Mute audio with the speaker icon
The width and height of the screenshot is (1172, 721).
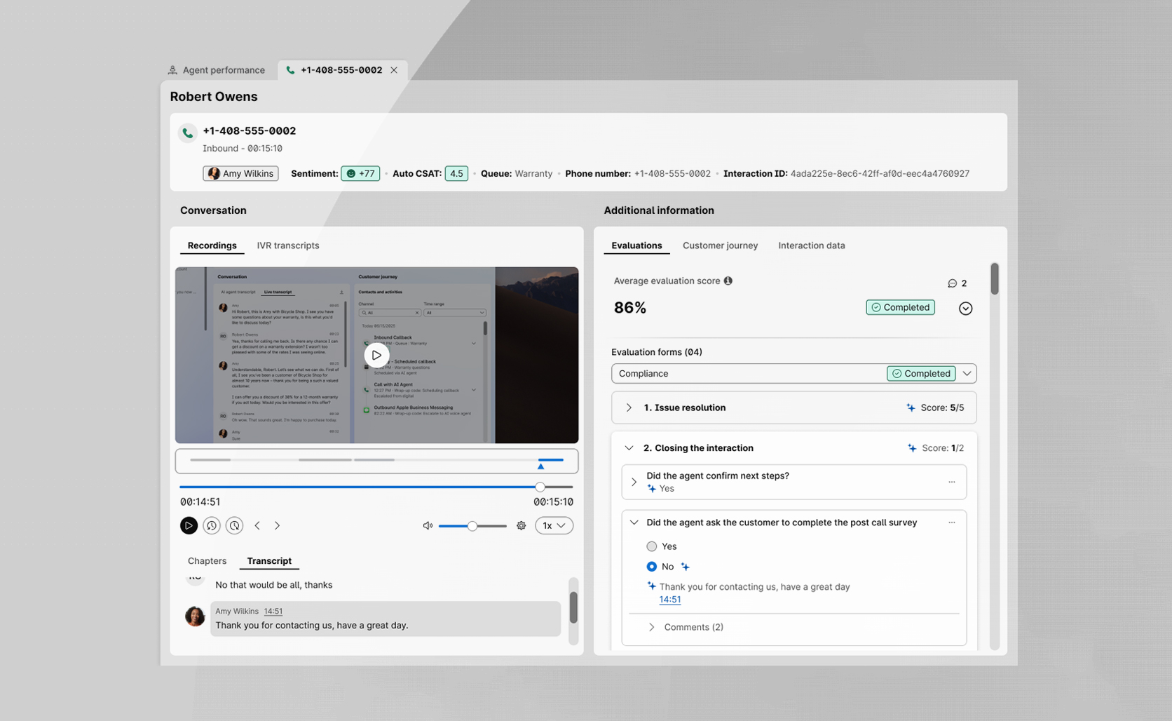coord(428,525)
